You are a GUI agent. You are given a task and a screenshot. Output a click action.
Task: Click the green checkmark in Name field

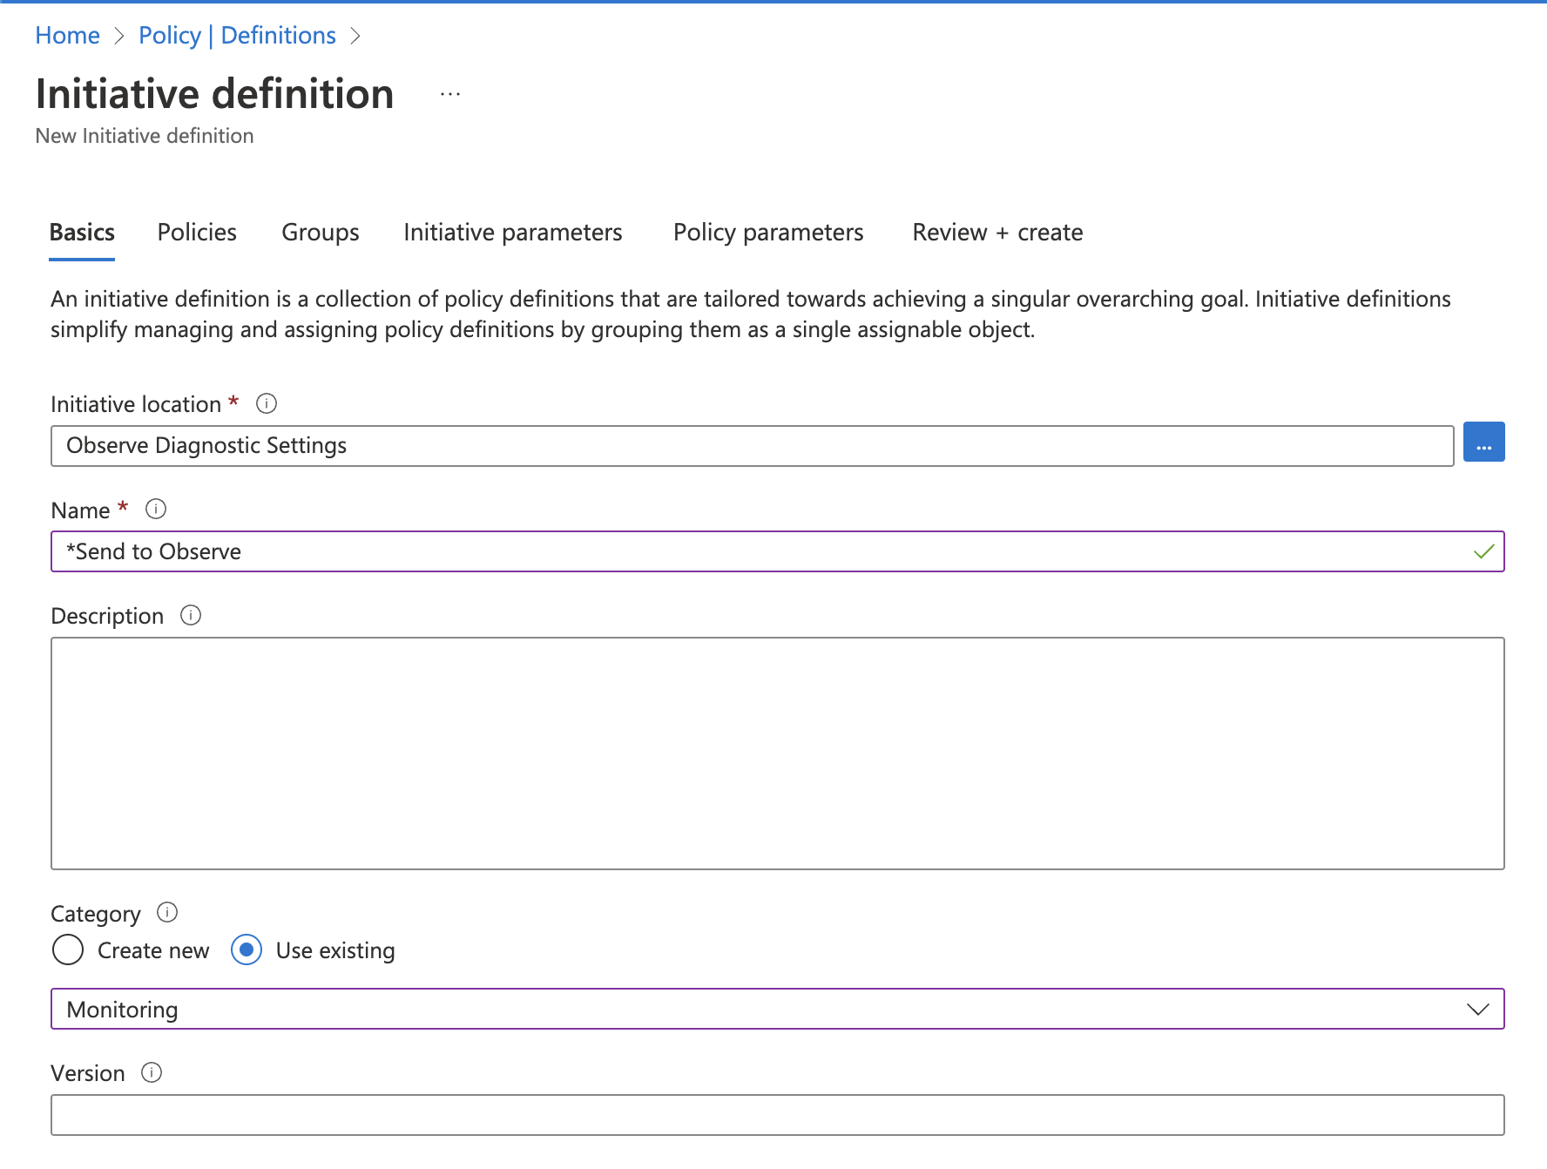[1484, 551]
